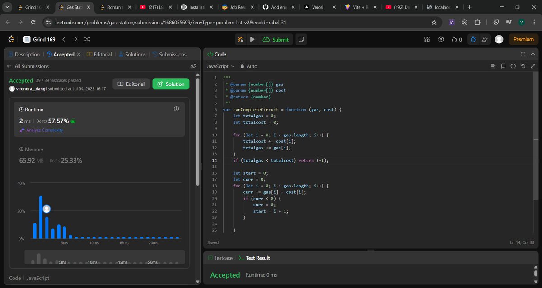
Task: Bookmark the code with bookmark icon
Action: (503, 66)
